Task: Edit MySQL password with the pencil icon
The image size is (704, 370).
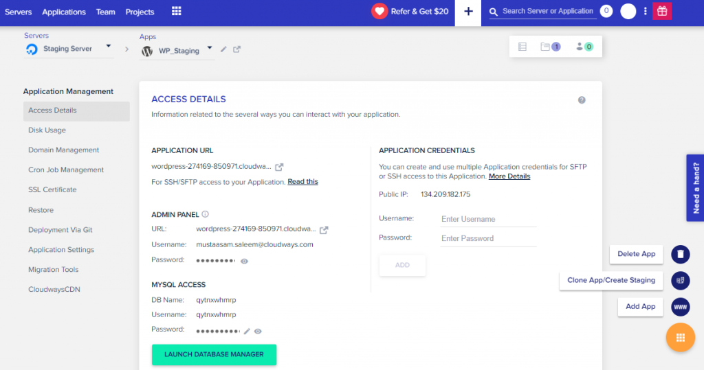Action: [247, 332]
